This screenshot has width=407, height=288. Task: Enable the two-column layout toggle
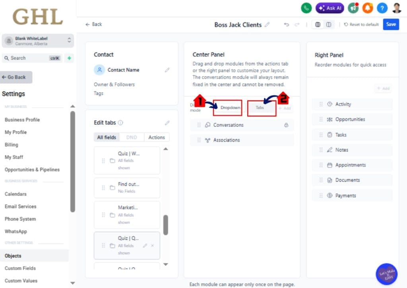coord(328,24)
